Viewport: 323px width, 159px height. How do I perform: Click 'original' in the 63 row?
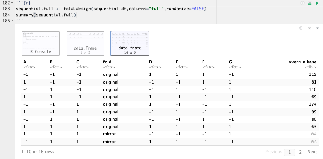[111, 127]
